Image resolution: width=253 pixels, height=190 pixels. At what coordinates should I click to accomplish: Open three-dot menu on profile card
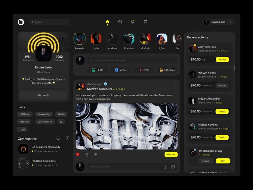(62, 39)
